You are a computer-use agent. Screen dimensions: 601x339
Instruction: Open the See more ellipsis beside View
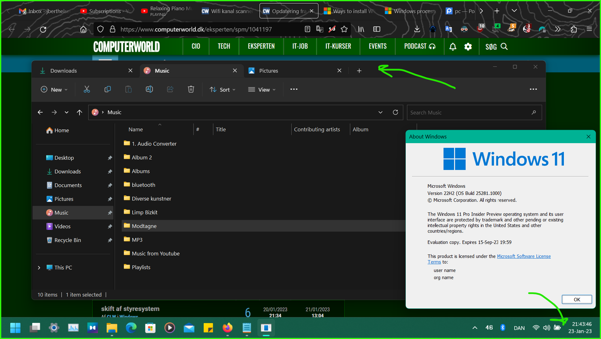coord(294,89)
